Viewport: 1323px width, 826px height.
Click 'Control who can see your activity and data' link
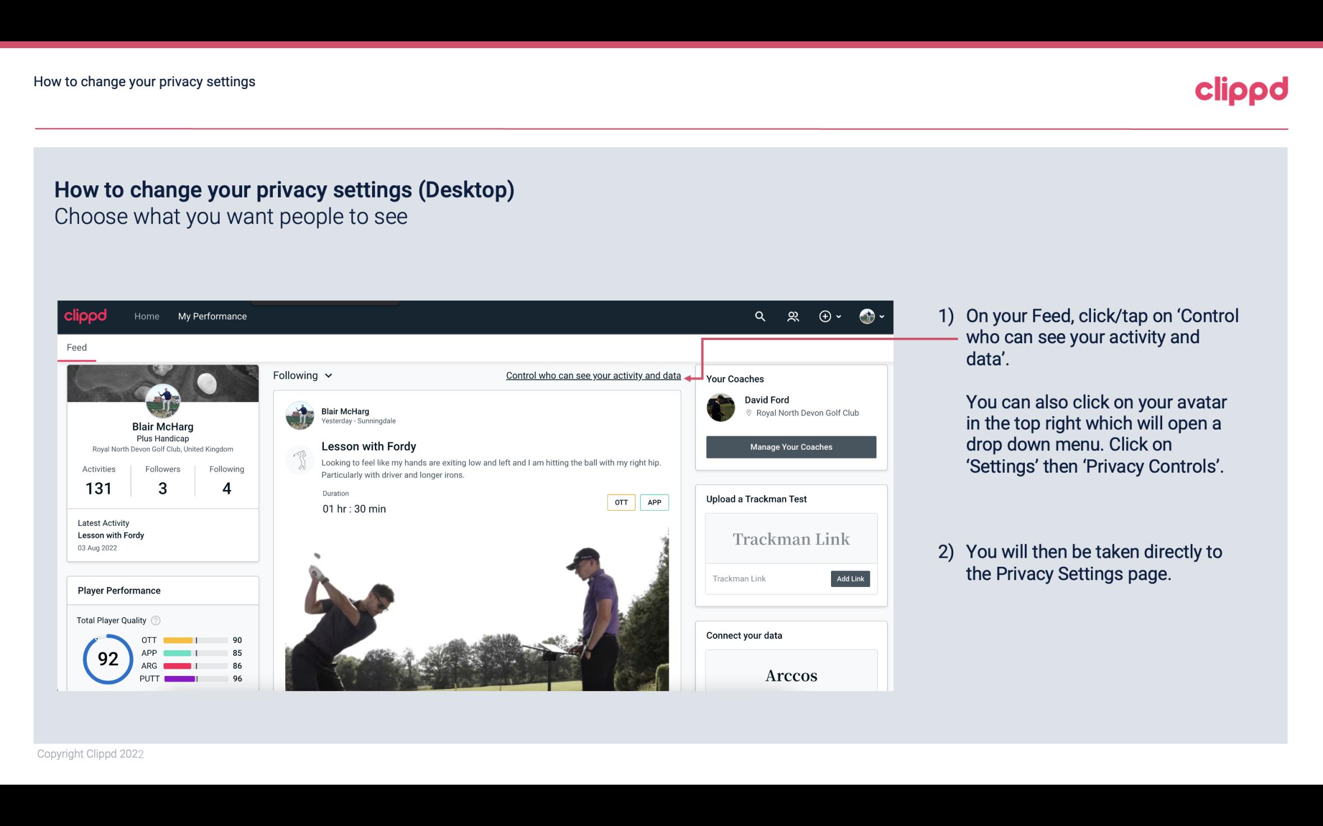point(593,375)
